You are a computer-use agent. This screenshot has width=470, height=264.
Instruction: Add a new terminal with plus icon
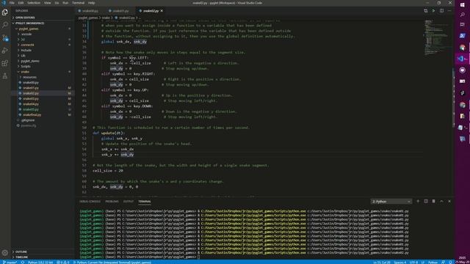(418, 202)
